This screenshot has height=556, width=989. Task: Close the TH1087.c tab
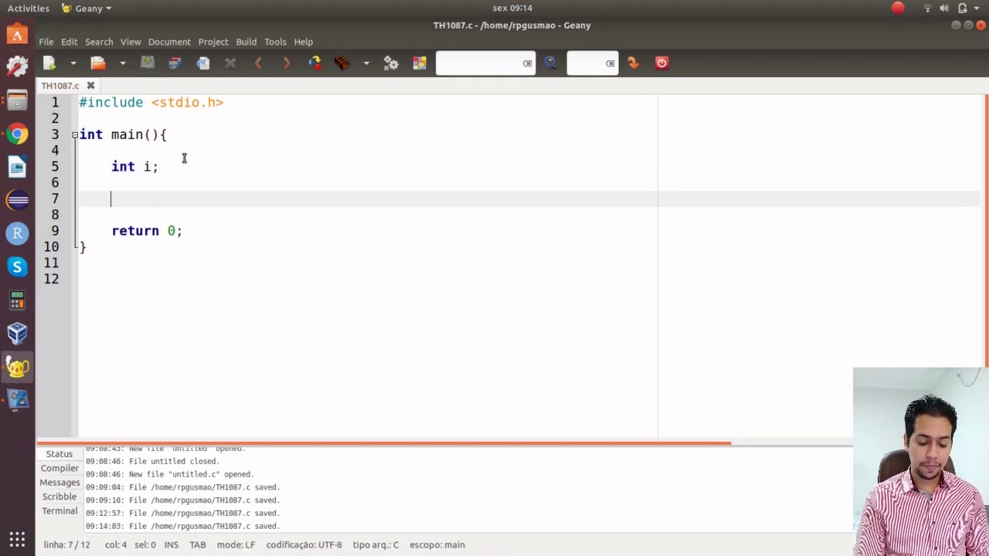[90, 86]
